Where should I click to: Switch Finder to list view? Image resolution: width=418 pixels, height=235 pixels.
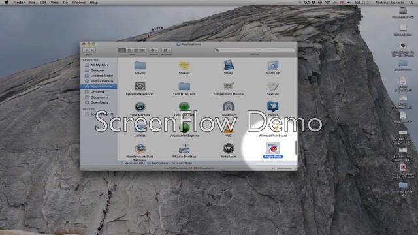pyautogui.click(x=129, y=50)
